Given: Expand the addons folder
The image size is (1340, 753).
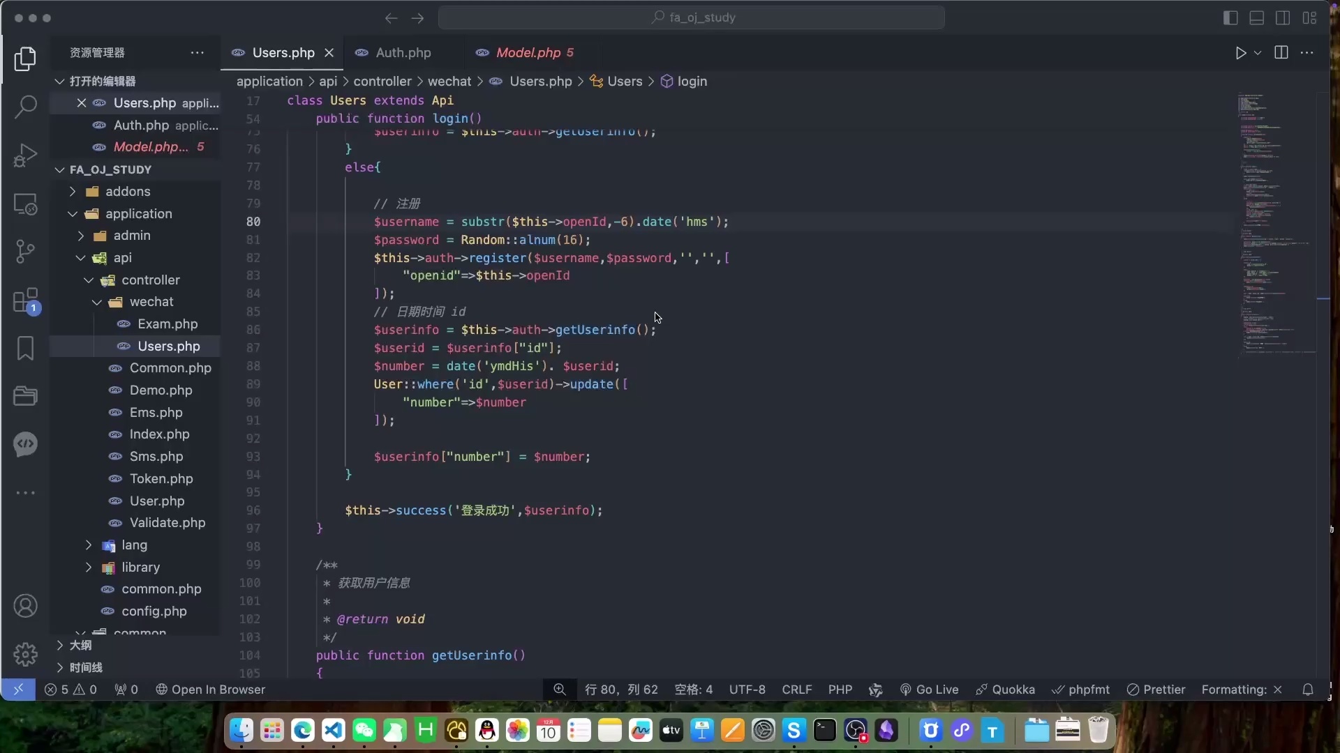Looking at the screenshot, I should (128, 192).
